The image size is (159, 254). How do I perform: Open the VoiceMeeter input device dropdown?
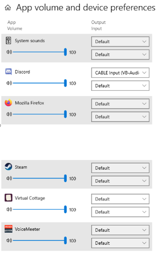(x=120, y=243)
